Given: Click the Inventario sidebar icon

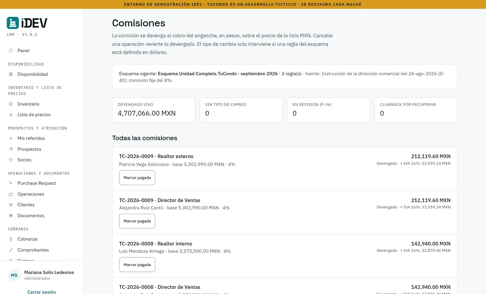Looking at the screenshot, I should [x=11, y=104].
